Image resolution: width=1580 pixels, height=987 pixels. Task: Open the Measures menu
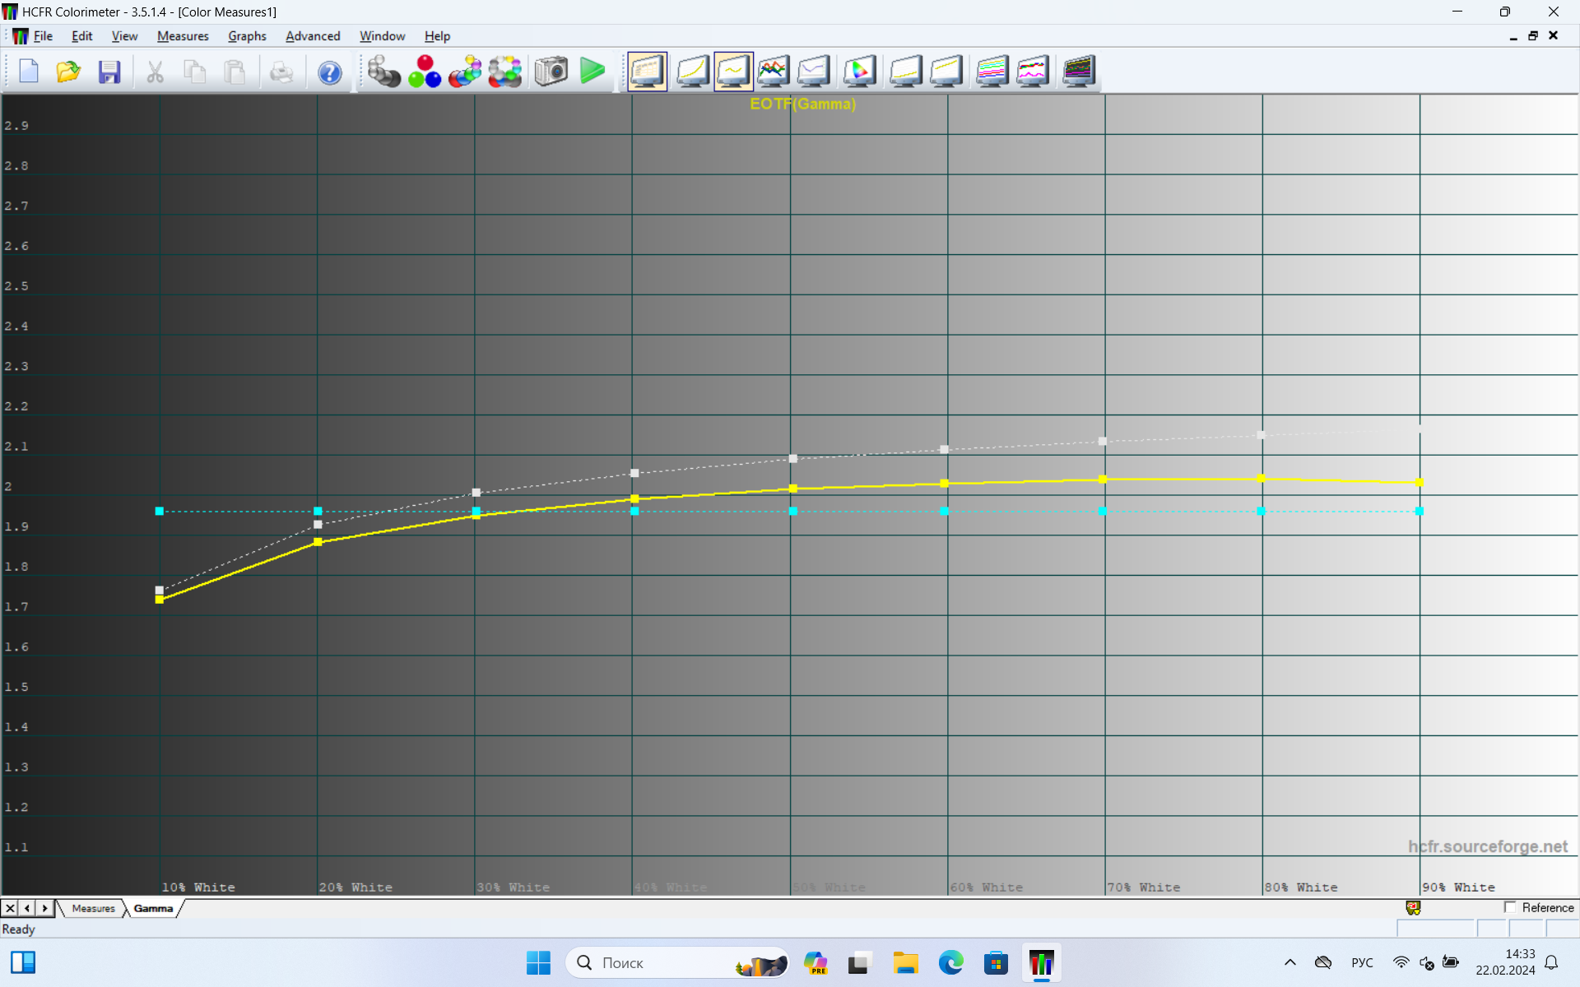tap(183, 36)
